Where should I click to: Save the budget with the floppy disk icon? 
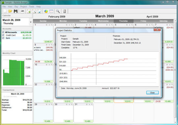coord(16,11)
